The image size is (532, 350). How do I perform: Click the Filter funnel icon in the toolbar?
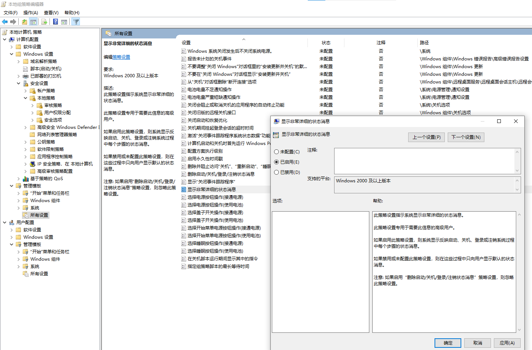(76, 22)
